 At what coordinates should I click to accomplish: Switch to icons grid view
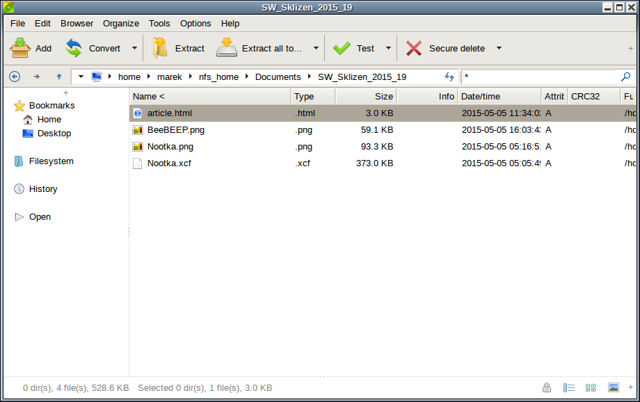pyautogui.click(x=591, y=387)
